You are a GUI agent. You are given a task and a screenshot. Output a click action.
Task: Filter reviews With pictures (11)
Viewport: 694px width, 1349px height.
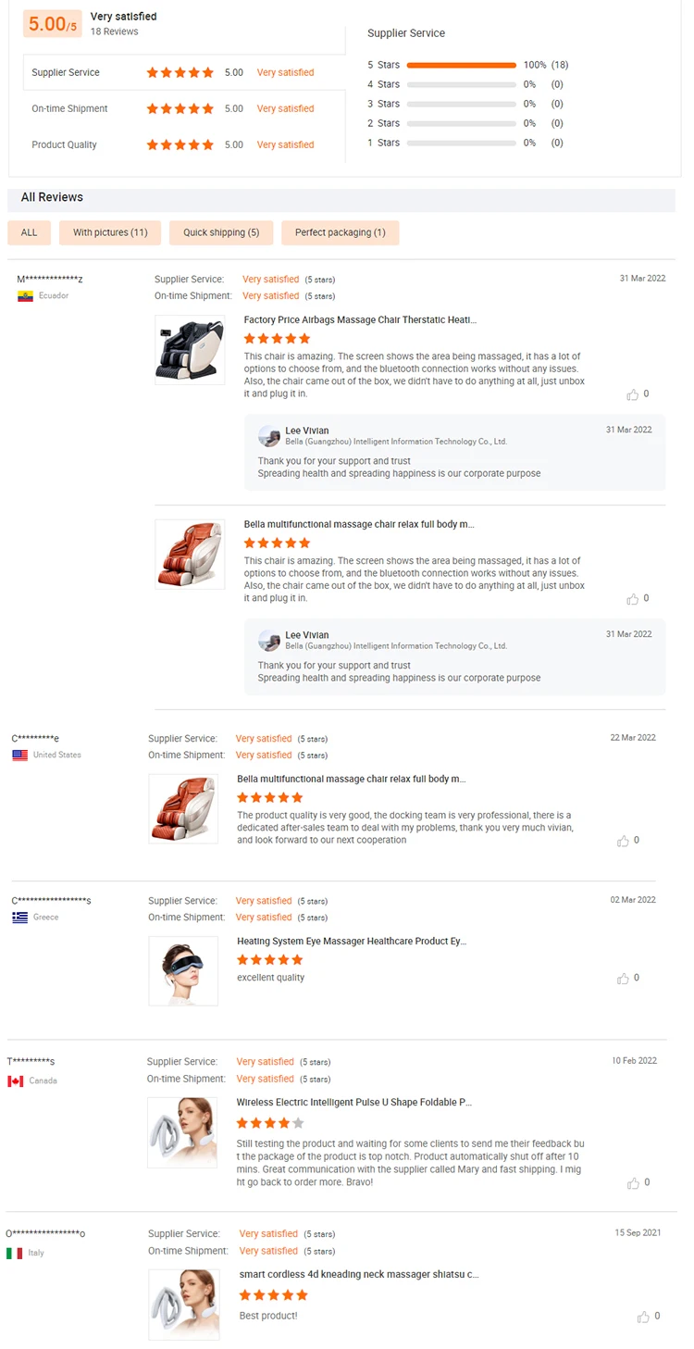point(110,232)
